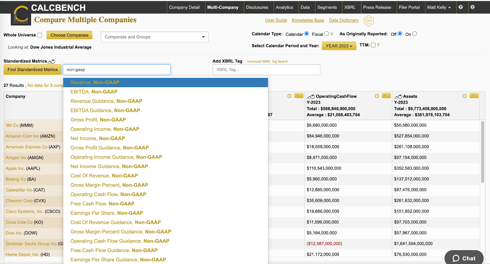Pick Operating Cash Flow, Non-GAAP suggestion

[165, 194]
